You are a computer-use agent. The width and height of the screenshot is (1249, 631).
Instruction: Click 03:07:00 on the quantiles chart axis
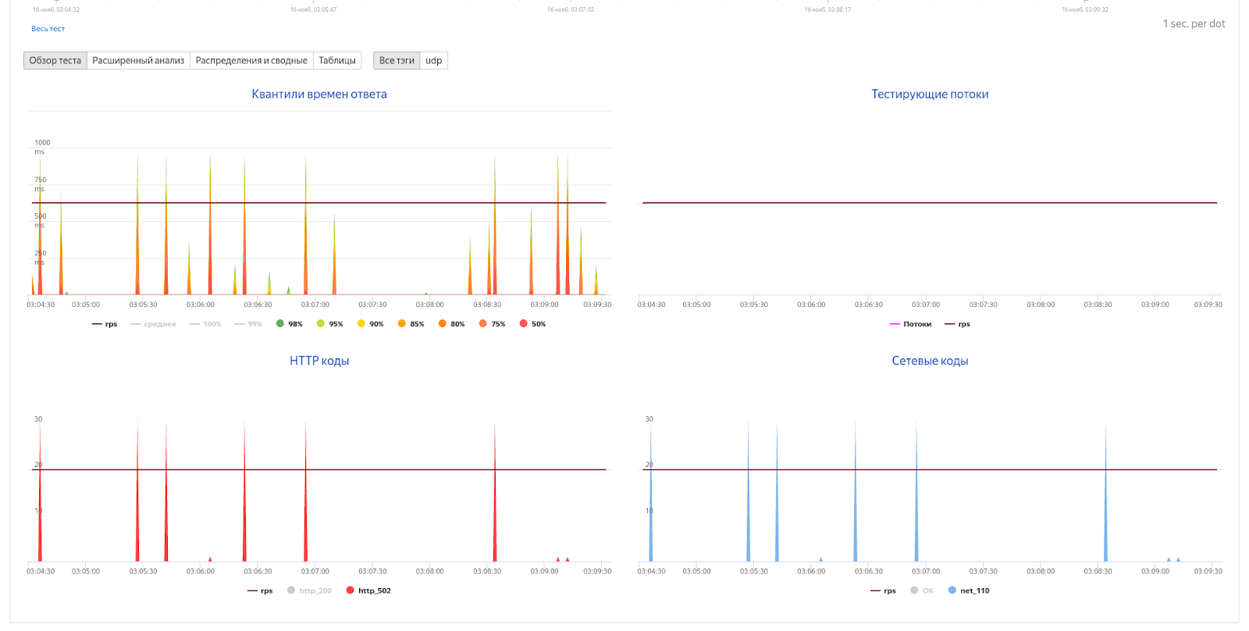coord(315,305)
